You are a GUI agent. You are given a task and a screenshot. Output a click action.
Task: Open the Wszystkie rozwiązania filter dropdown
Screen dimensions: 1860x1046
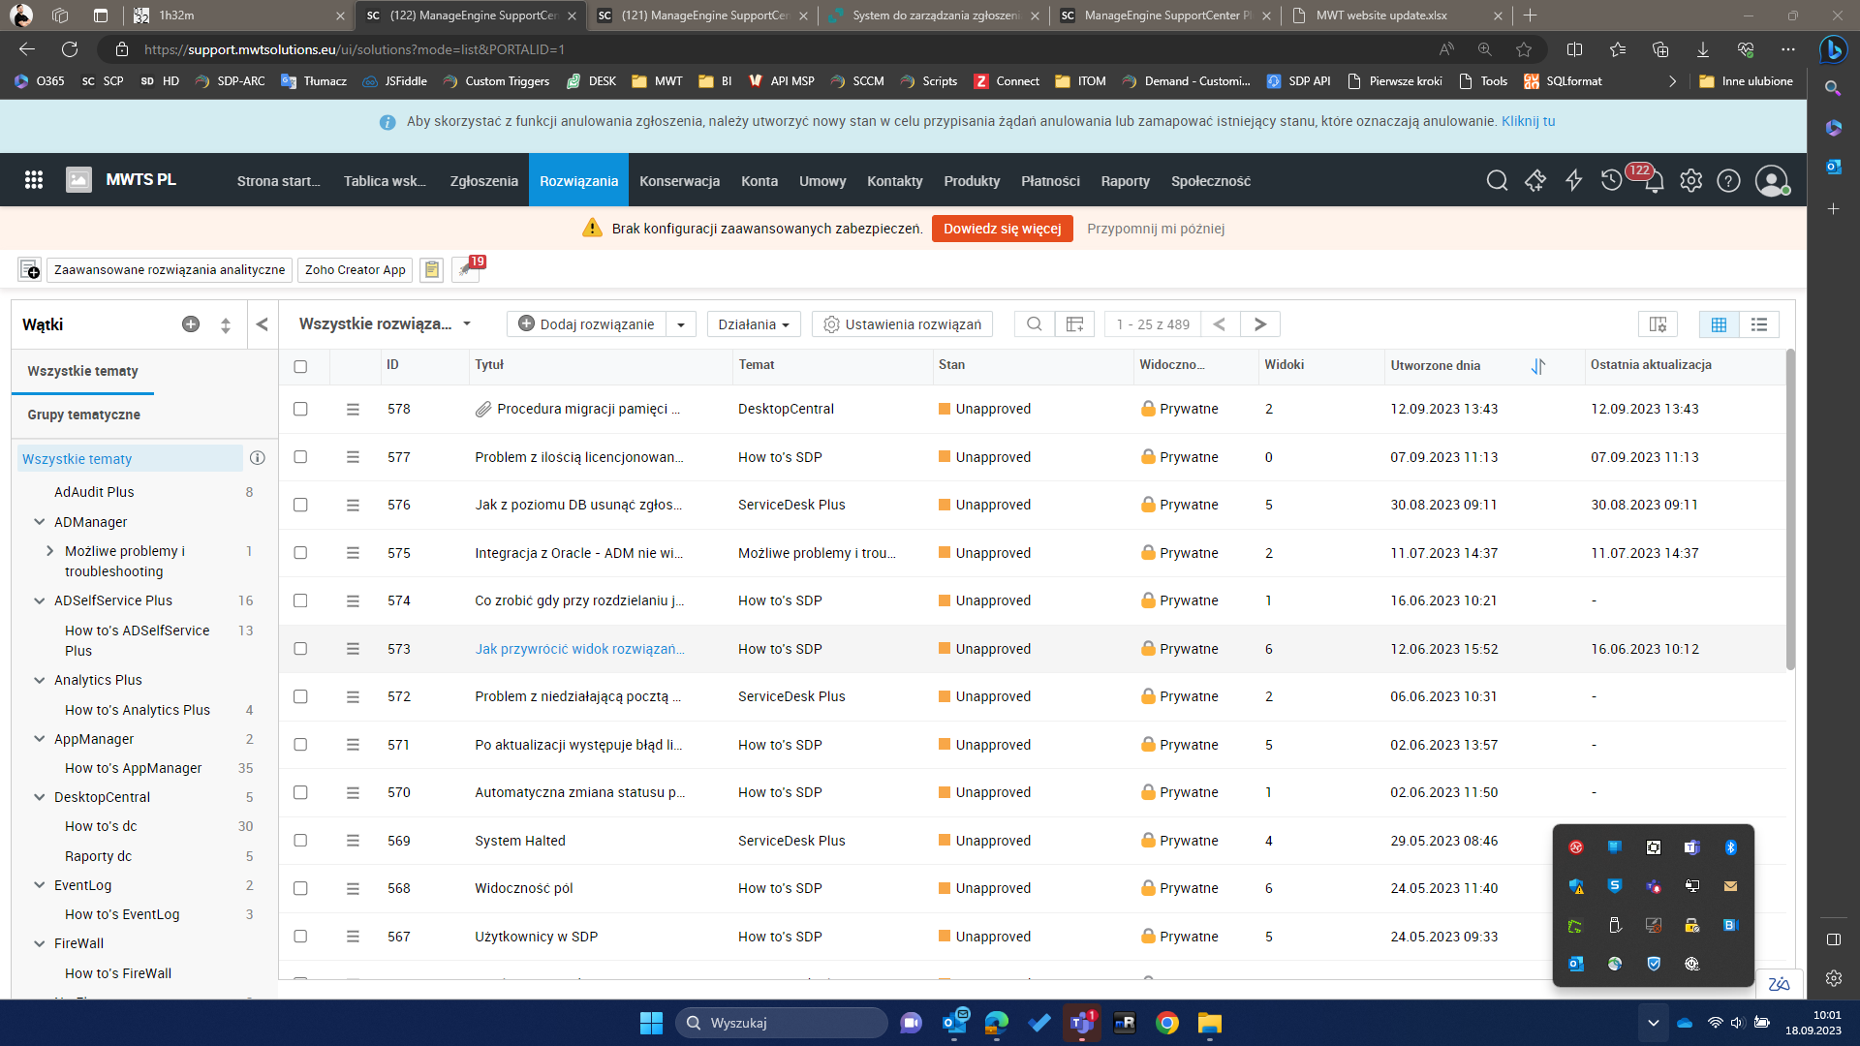(x=385, y=324)
